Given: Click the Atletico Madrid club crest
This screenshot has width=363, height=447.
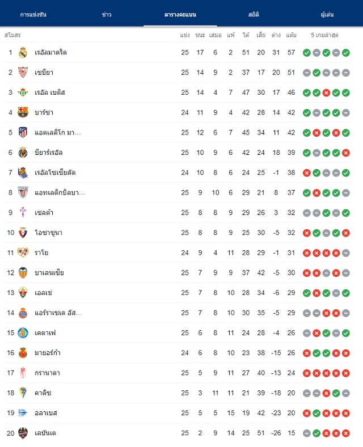Looking at the screenshot, I should pos(23,133).
